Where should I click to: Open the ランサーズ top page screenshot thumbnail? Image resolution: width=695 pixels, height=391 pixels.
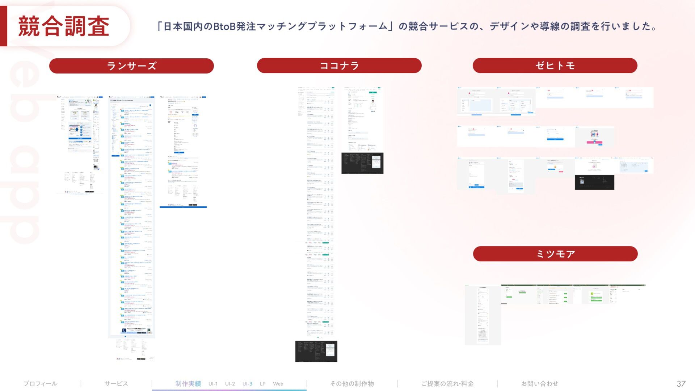click(x=80, y=145)
